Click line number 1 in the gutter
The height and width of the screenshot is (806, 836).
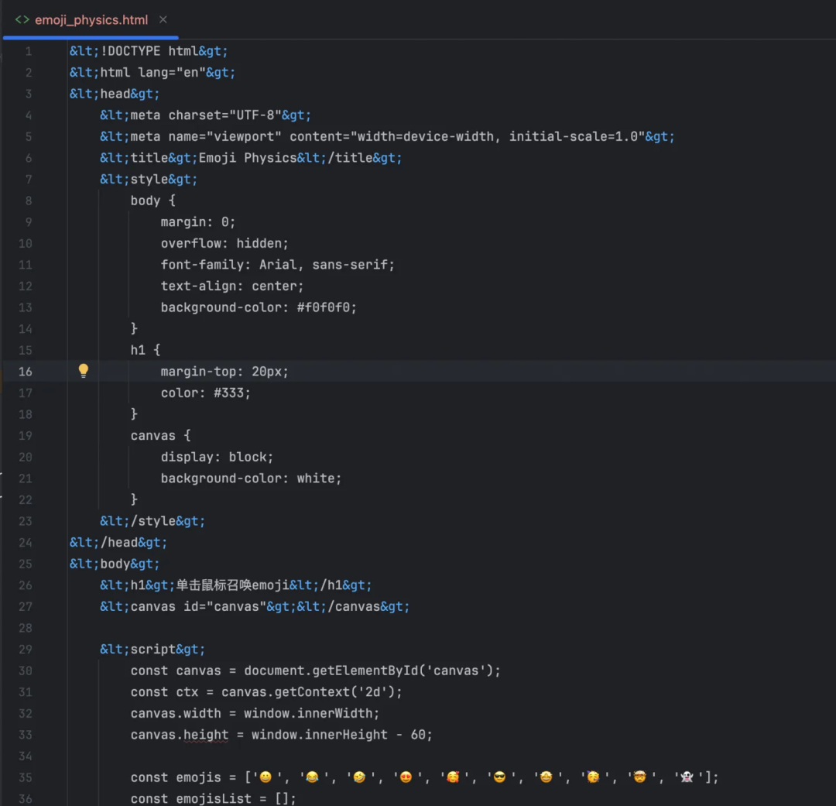(x=29, y=51)
